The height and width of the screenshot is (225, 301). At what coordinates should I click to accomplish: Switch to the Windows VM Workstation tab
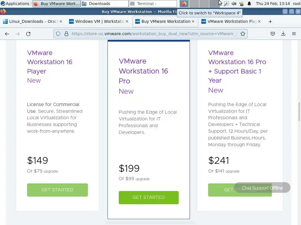[97, 21]
